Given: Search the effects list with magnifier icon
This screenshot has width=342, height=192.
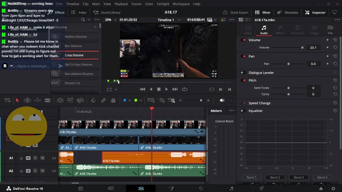Looking at the screenshot, I should (83, 20).
